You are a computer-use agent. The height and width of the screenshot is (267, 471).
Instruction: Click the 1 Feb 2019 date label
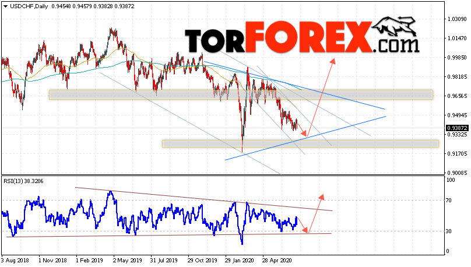point(89,261)
